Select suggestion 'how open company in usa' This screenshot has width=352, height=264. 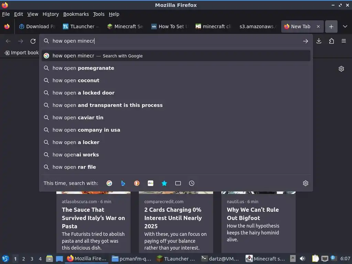pyautogui.click(x=176, y=130)
